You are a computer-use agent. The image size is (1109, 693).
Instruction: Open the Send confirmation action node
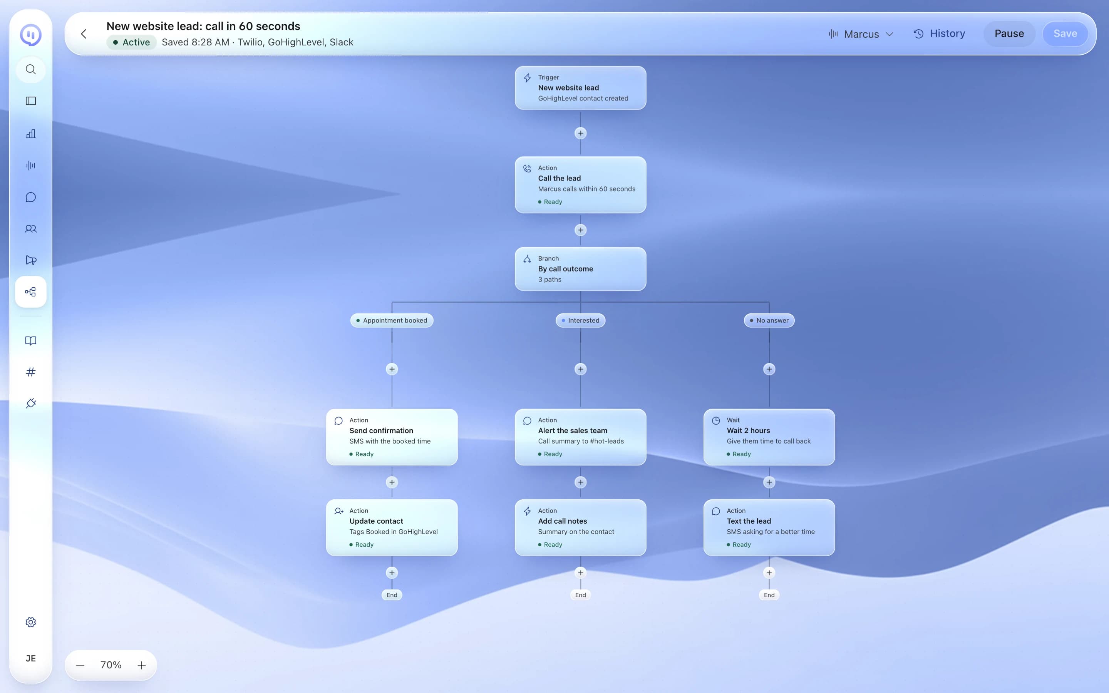(392, 437)
